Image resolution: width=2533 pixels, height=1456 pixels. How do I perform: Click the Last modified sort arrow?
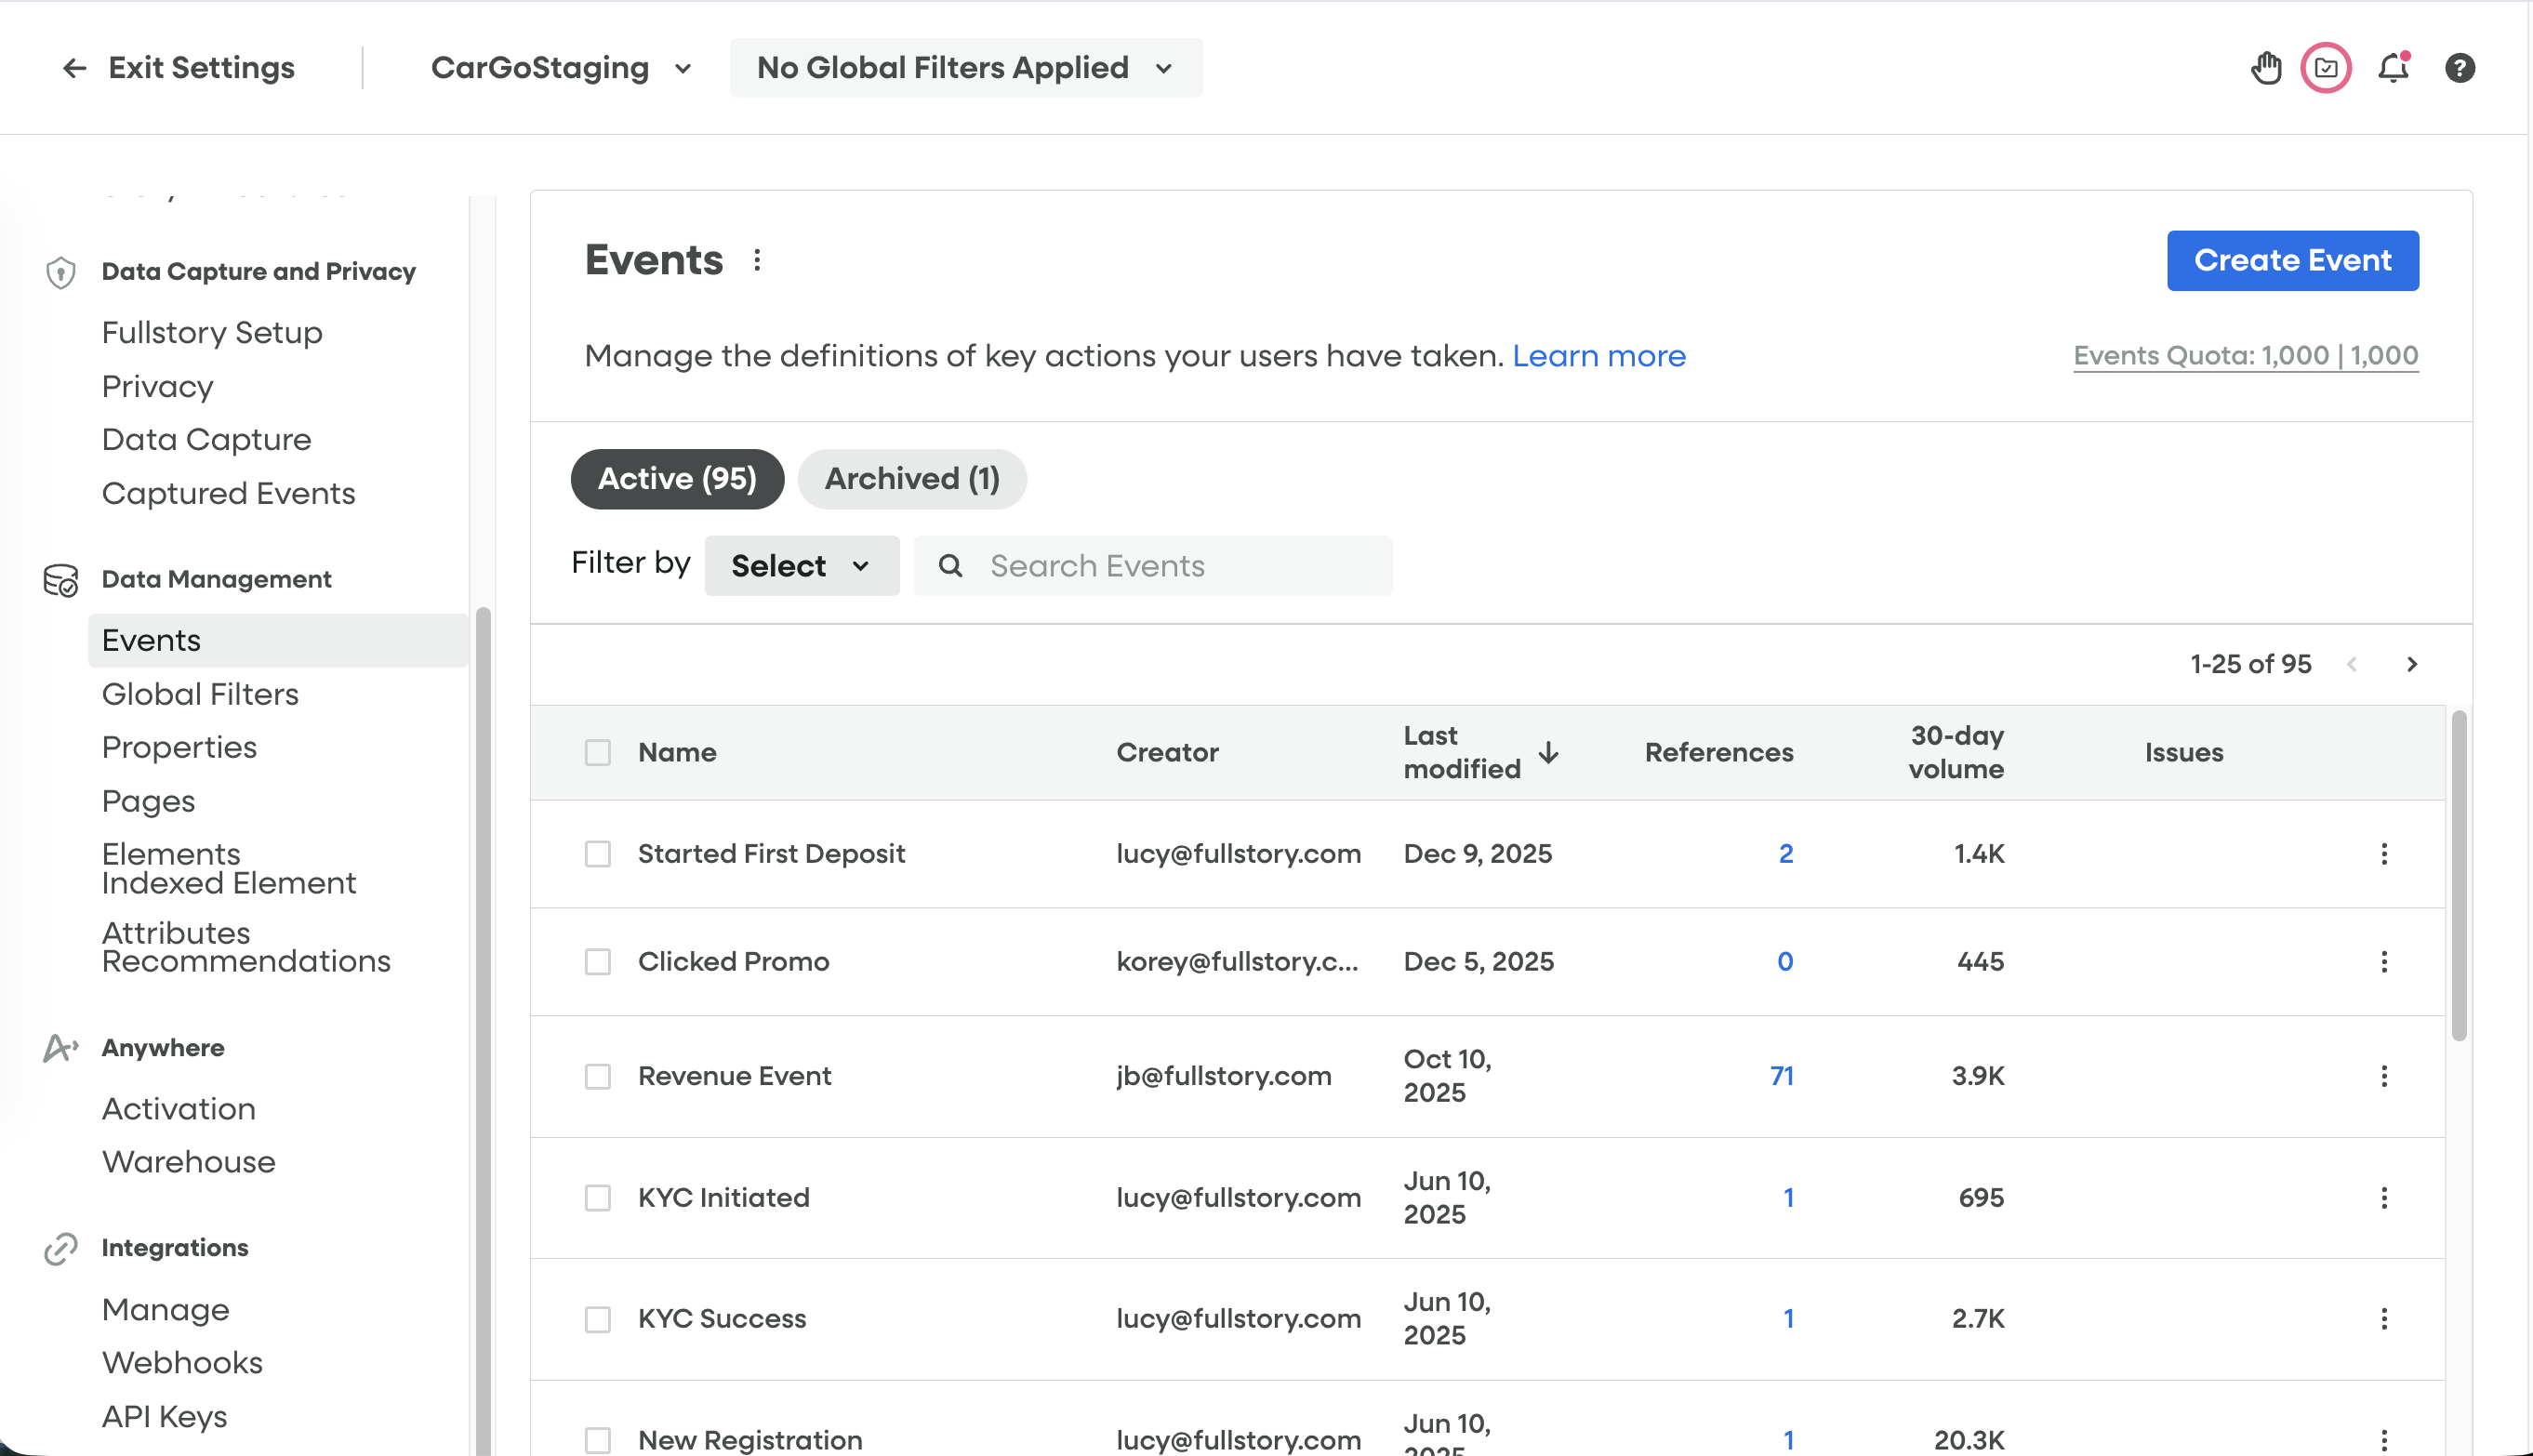[1548, 752]
